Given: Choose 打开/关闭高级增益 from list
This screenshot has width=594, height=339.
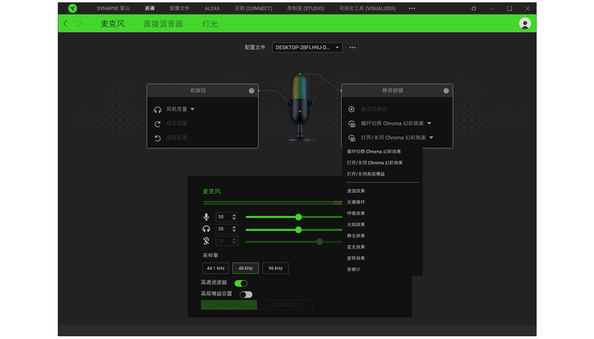Looking at the screenshot, I should tap(366, 174).
